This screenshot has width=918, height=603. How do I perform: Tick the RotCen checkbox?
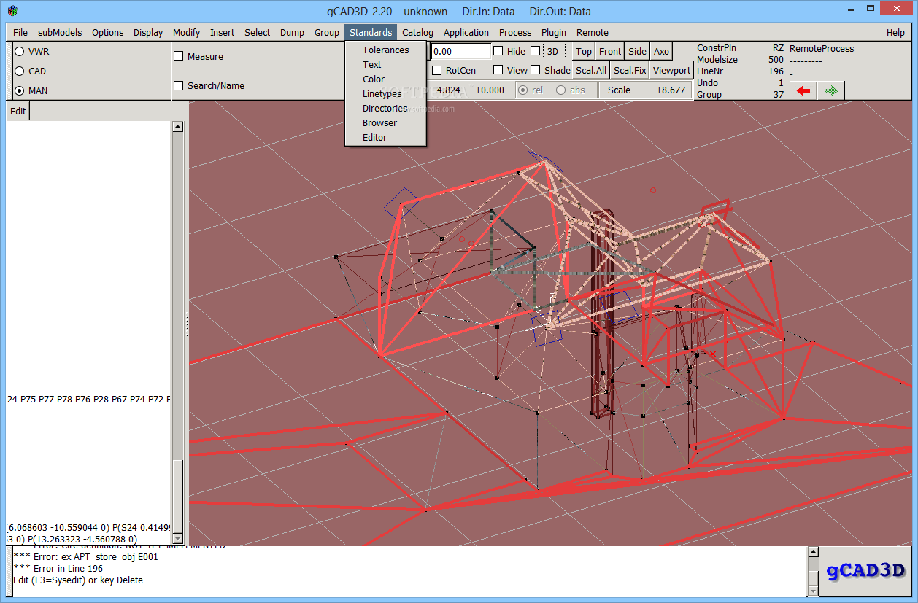click(436, 71)
